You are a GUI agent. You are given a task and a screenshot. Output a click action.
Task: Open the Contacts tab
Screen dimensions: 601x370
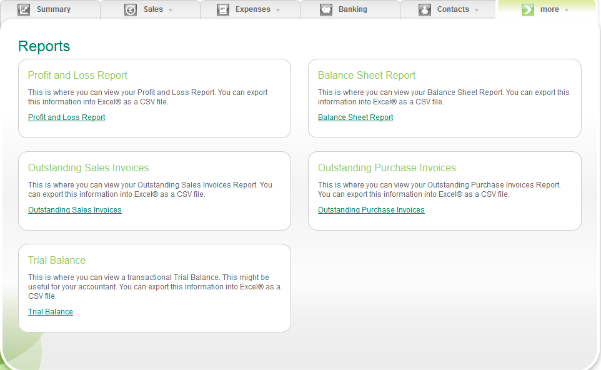point(452,9)
